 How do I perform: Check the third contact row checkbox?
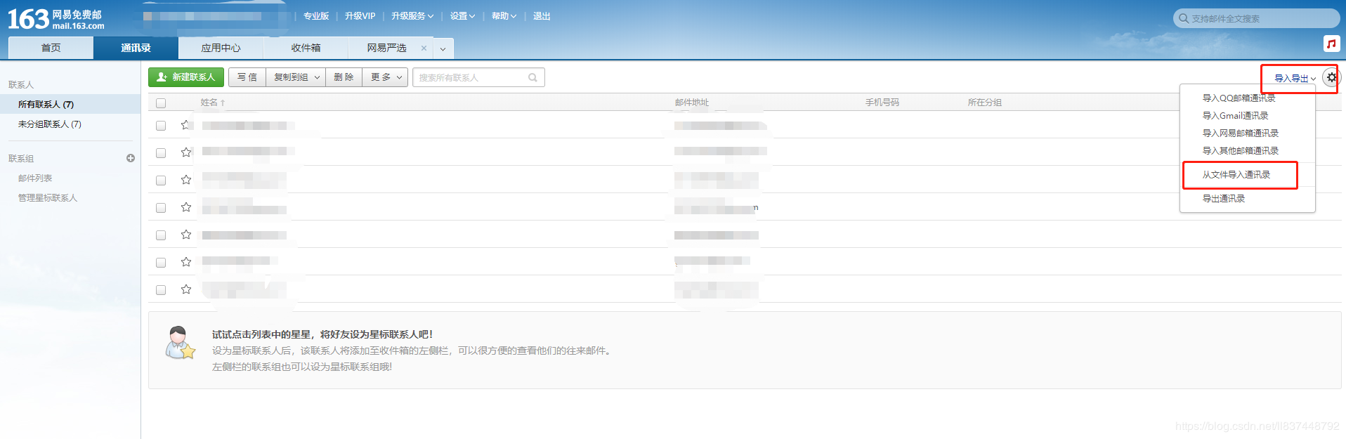[x=161, y=181]
